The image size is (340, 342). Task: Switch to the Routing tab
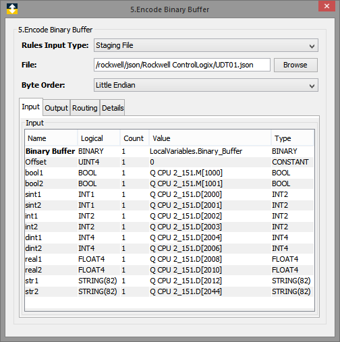point(85,108)
